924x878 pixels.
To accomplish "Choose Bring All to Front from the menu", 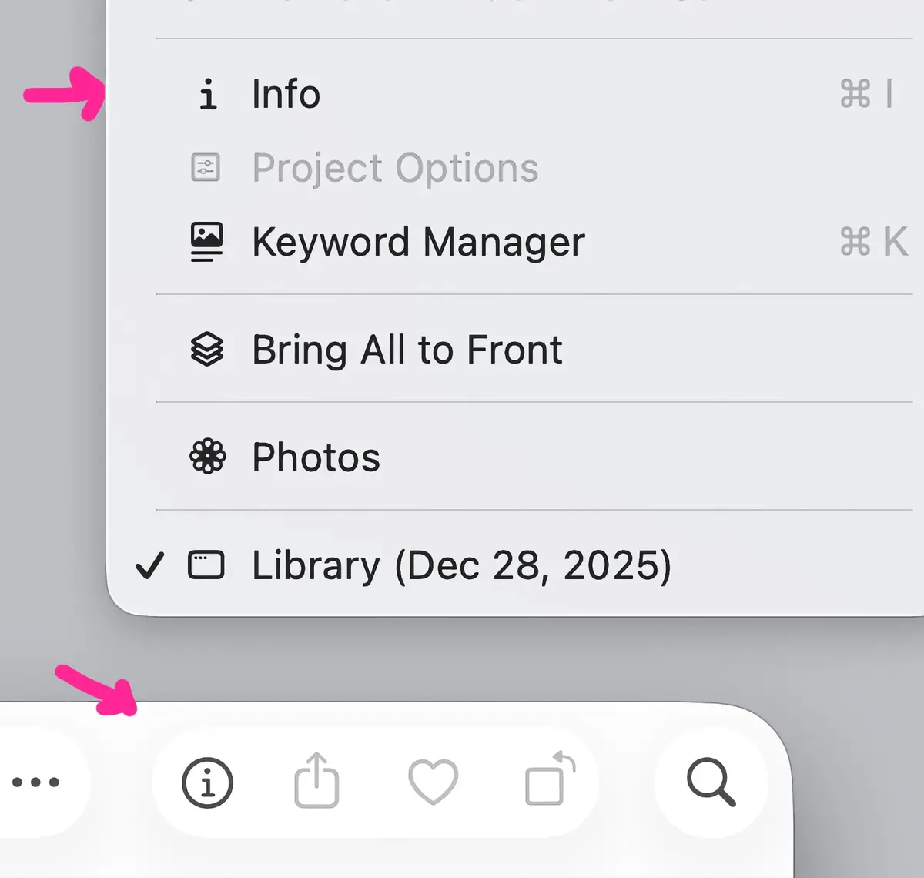I will (407, 350).
